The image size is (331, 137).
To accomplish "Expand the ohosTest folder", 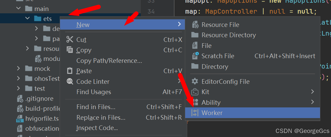I will click(19, 79).
